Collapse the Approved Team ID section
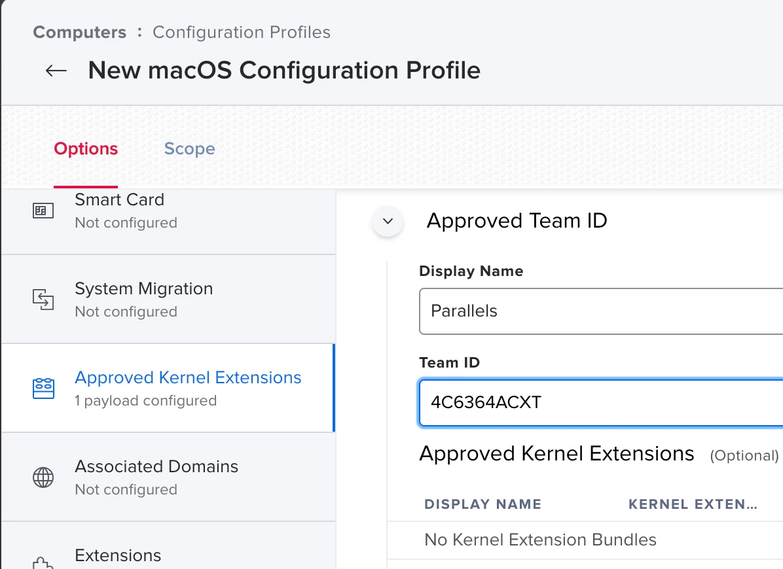The width and height of the screenshot is (783, 569). (388, 221)
